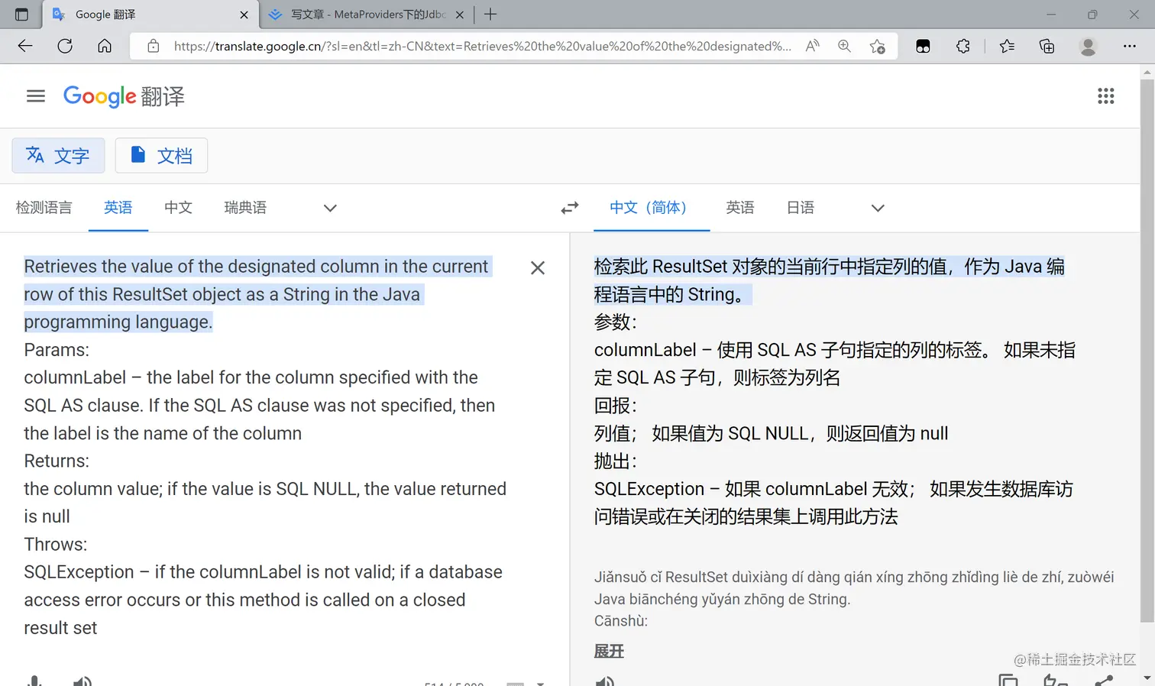Select 中文（简体）as target language
Viewport: 1155px width, 686px height.
point(652,208)
